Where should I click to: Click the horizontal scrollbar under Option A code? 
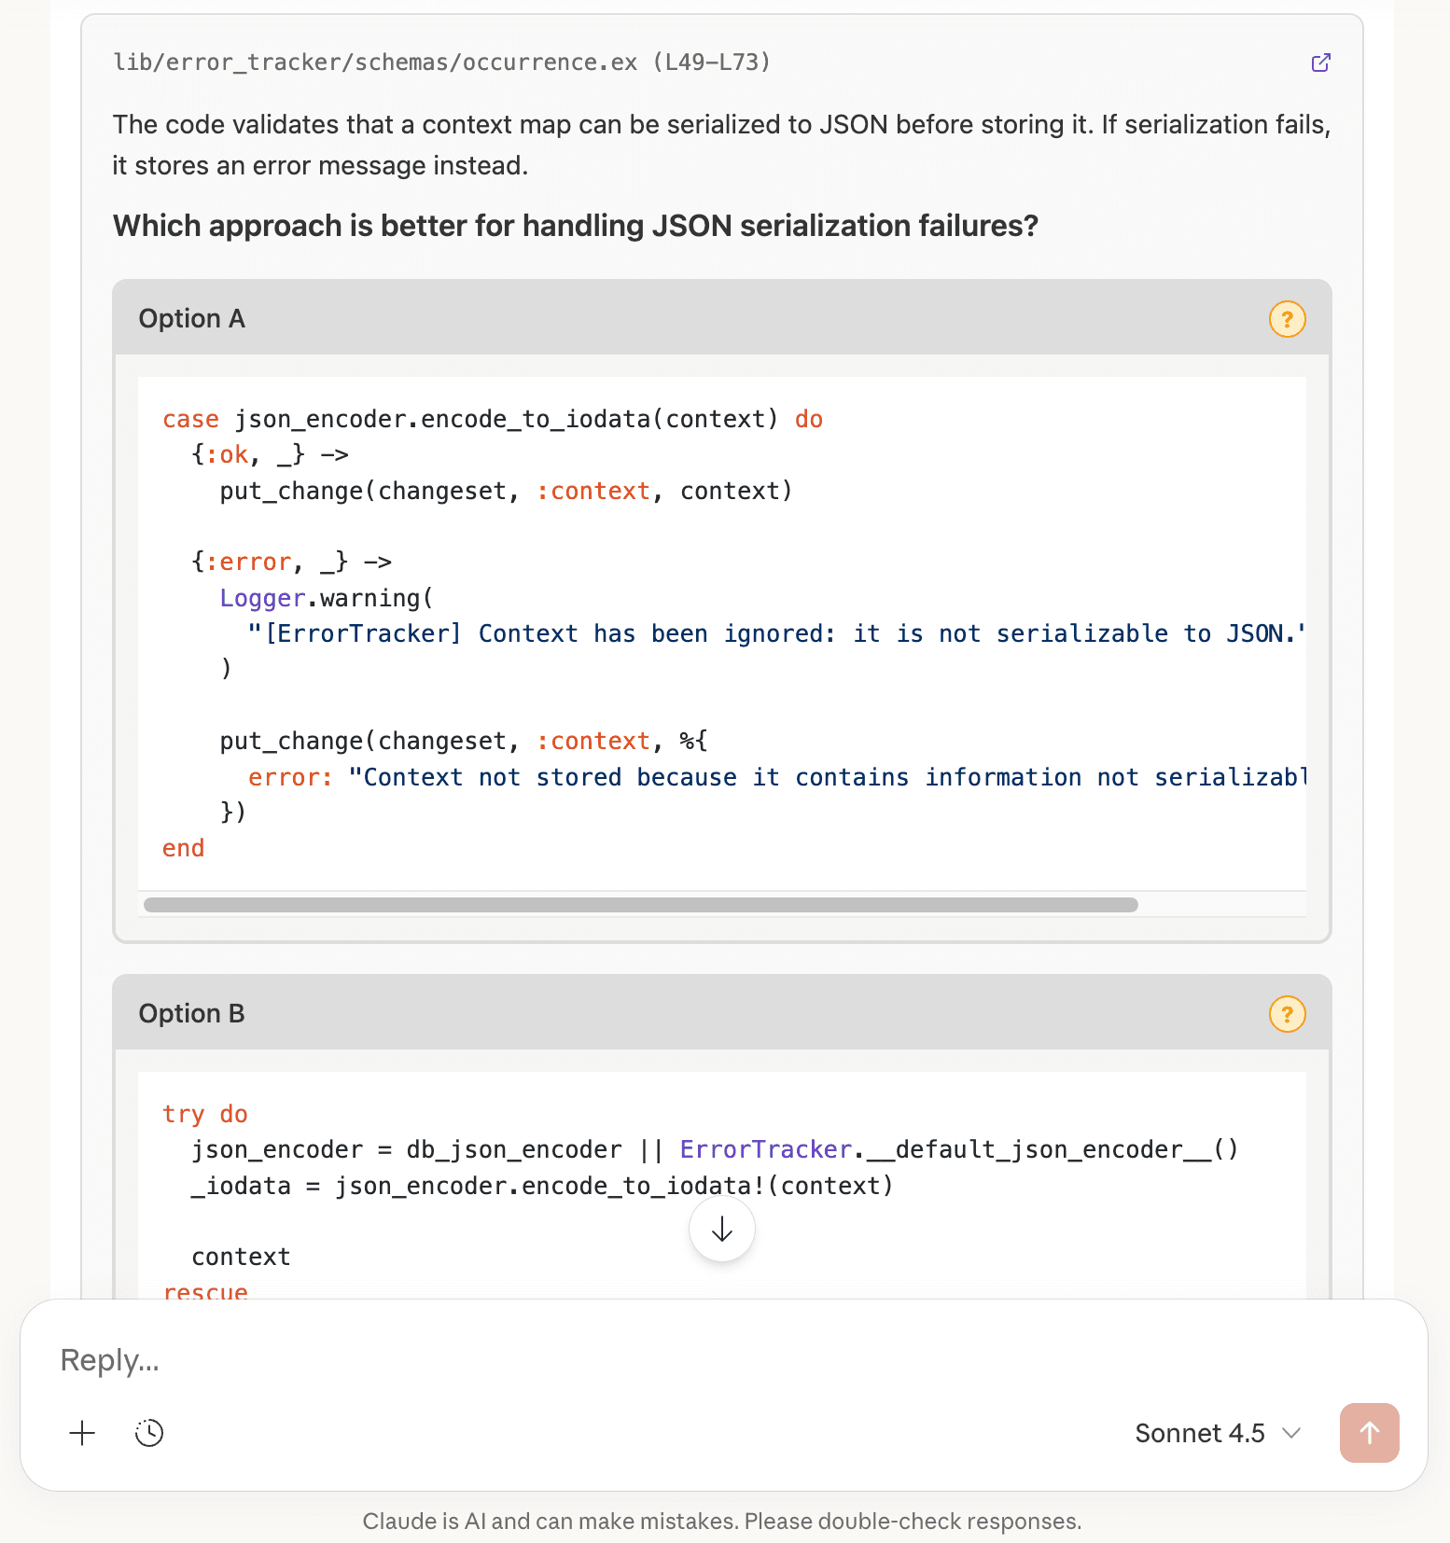640,905
